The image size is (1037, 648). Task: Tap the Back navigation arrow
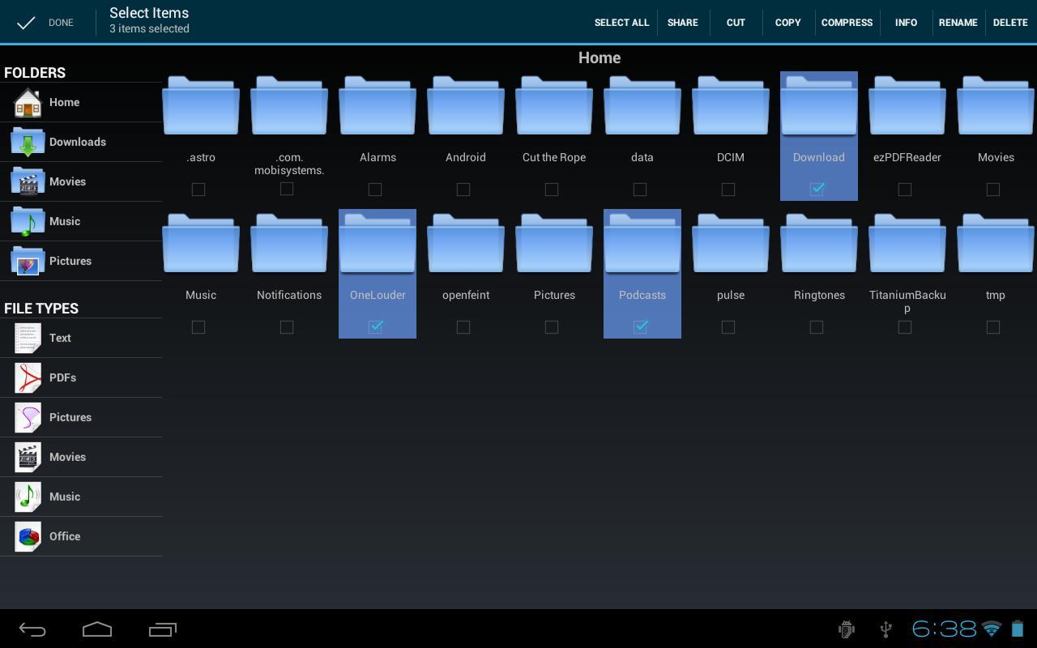(32, 629)
